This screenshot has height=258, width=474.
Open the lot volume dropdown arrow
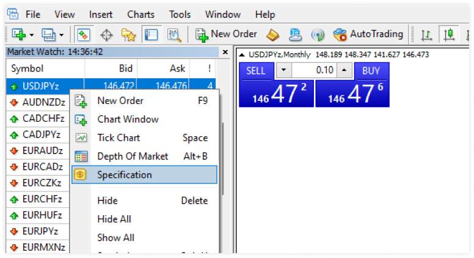coord(283,70)
